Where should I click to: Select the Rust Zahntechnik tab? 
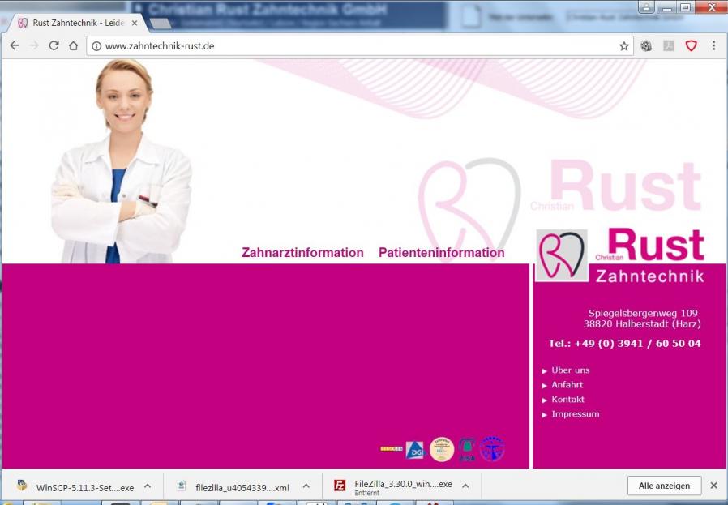[x=78, y=23]
